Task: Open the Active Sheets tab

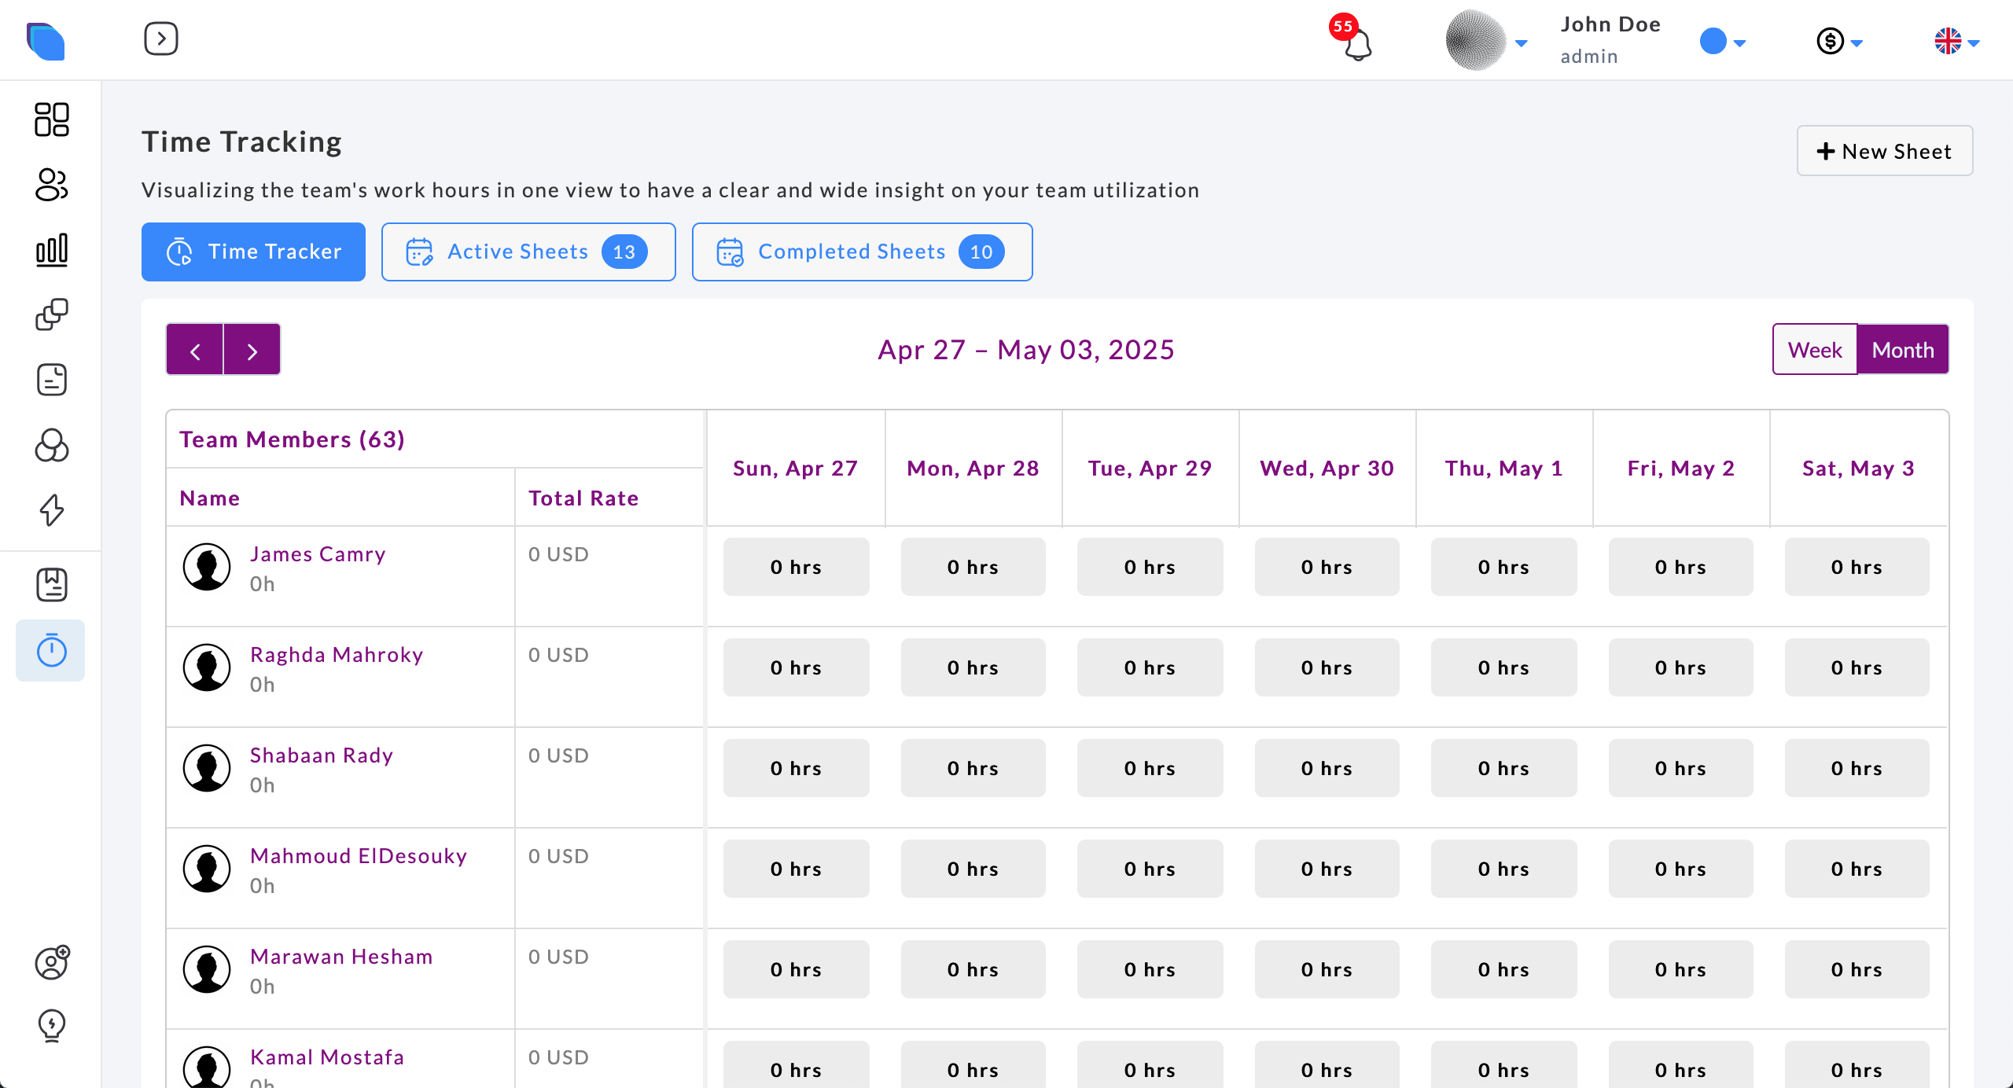Action: coord(528,252)
